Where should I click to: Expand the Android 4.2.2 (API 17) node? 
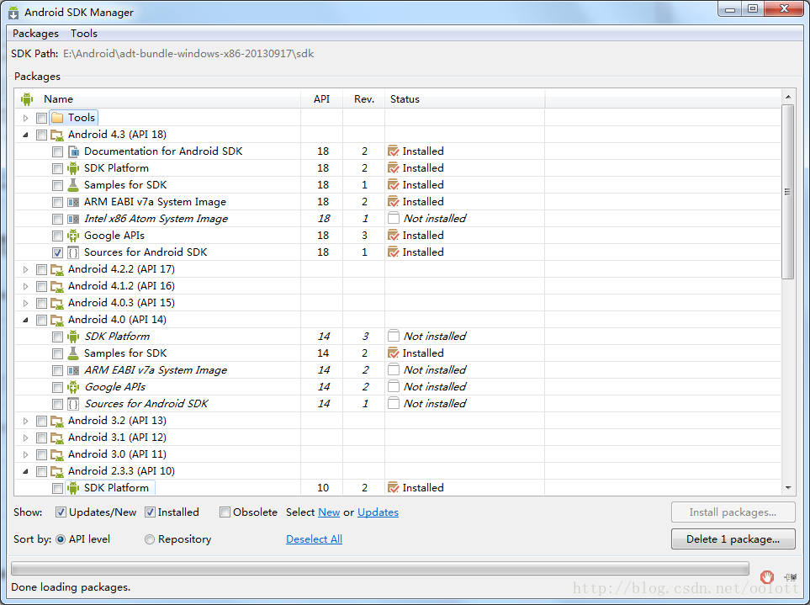(x=25, y=270)
